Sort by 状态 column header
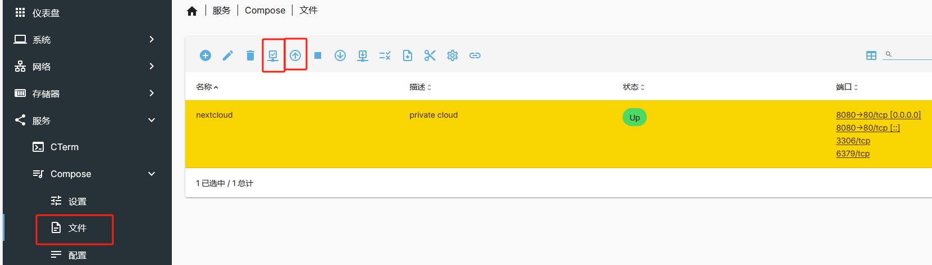The height and width of the screenshot is (265, 932). [x=634, y=87]
